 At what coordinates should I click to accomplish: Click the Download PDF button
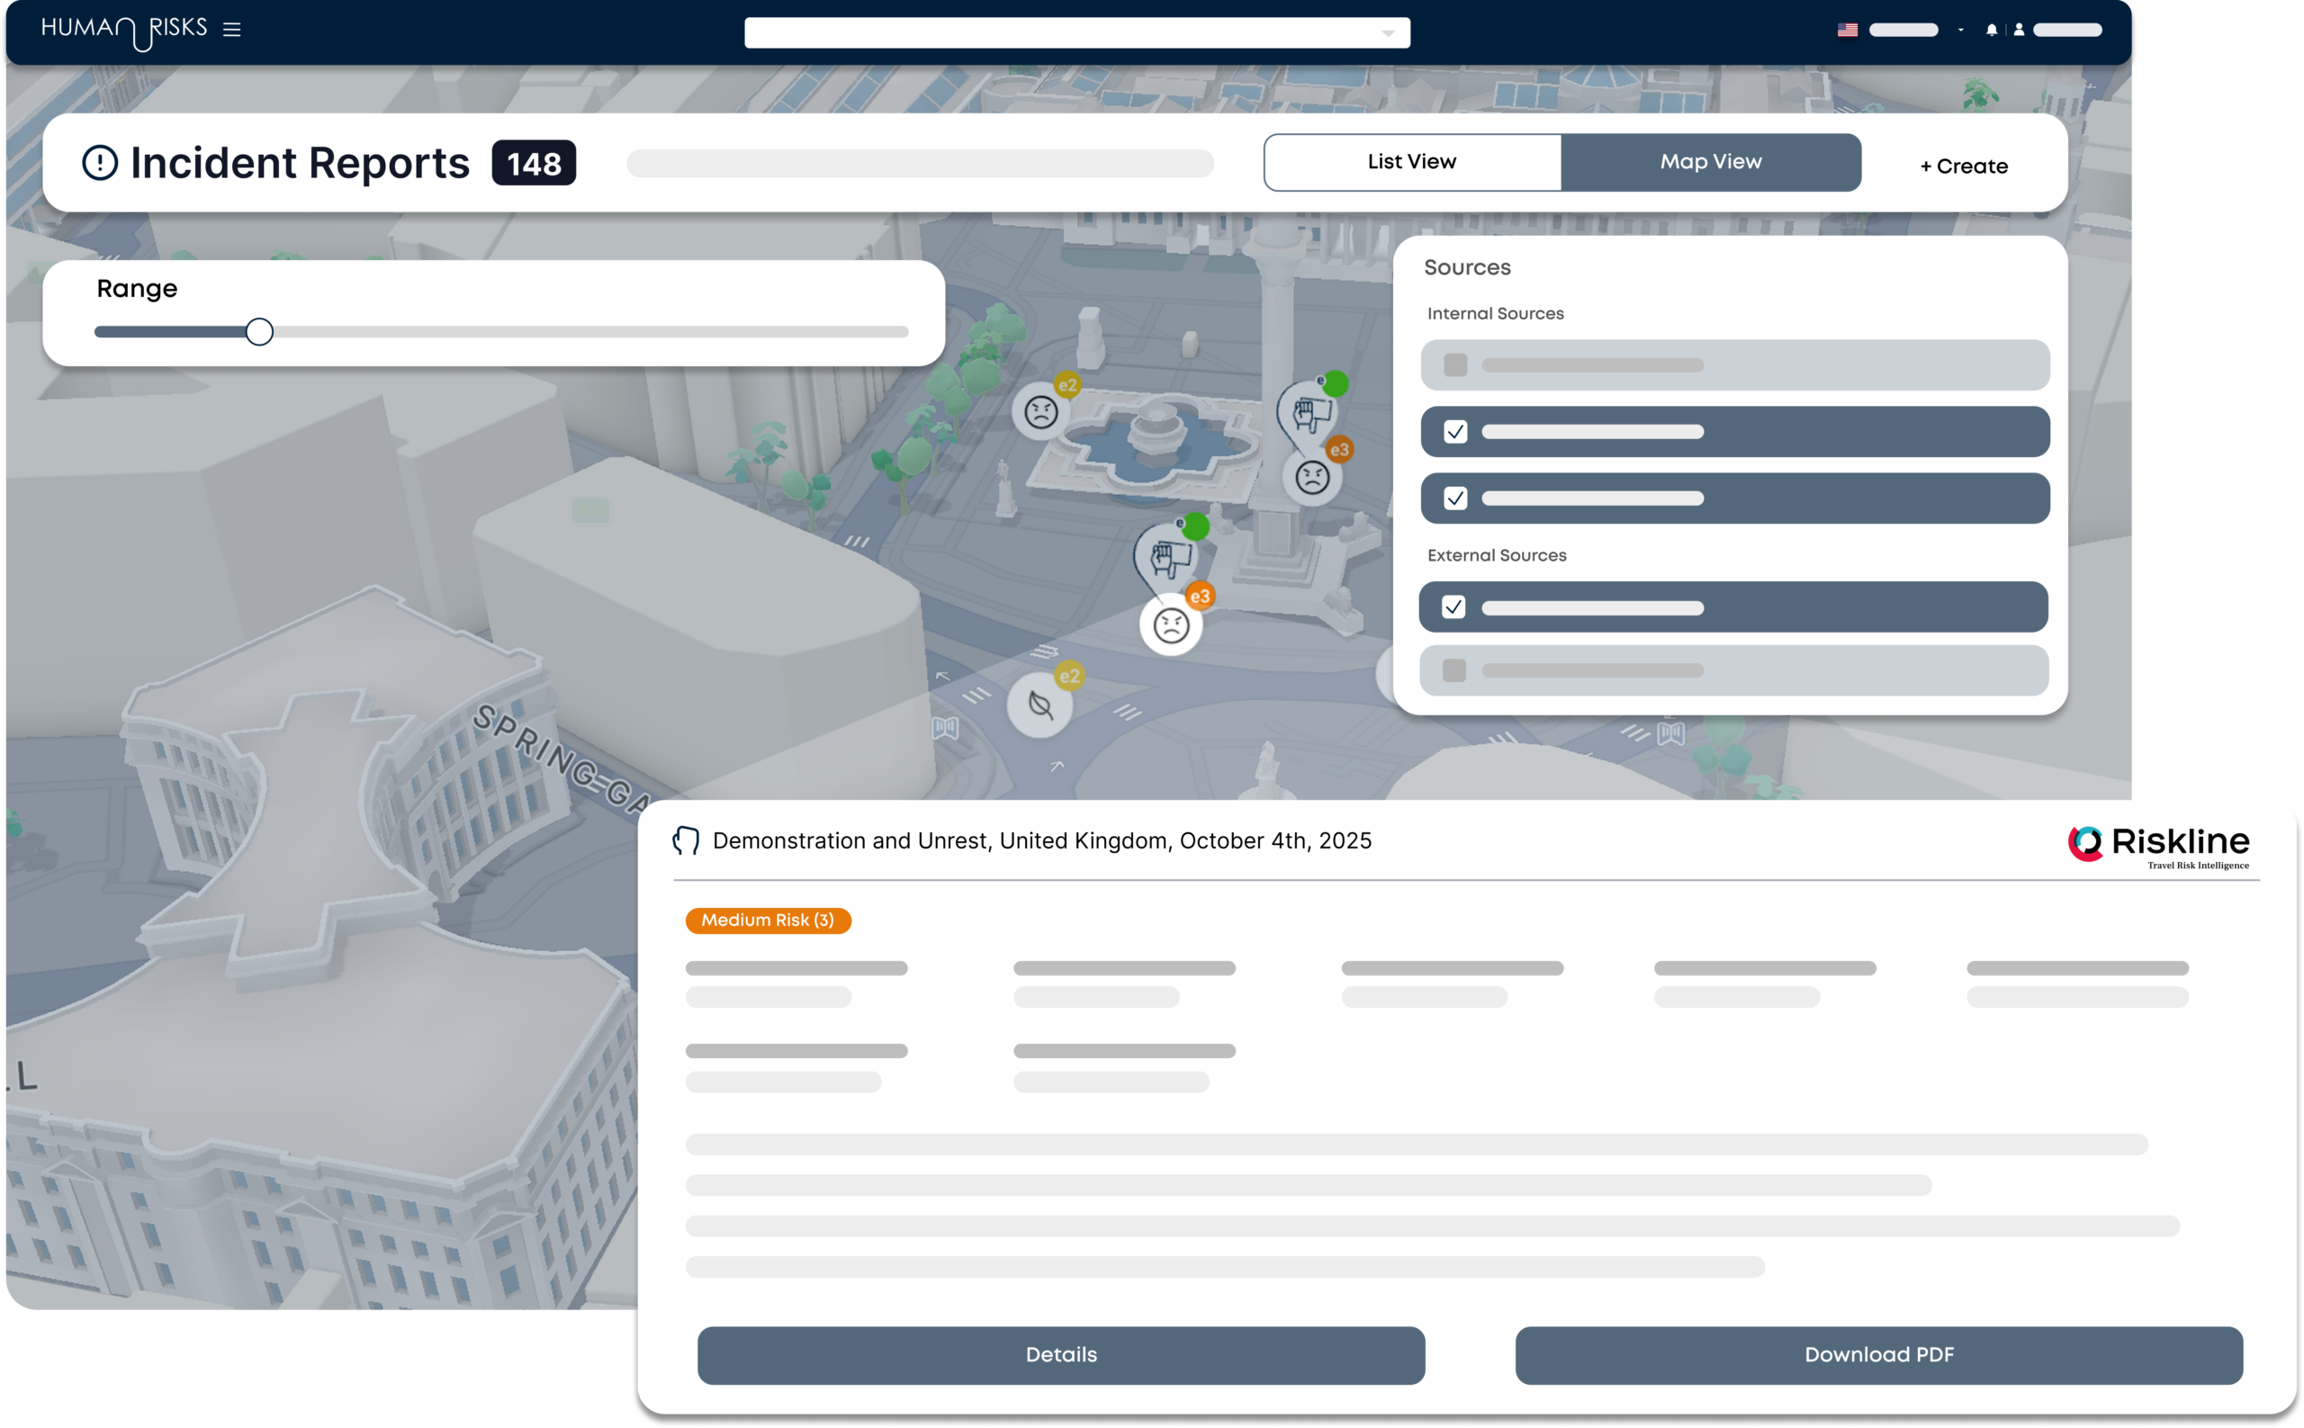click(x=1878, y=1354)
